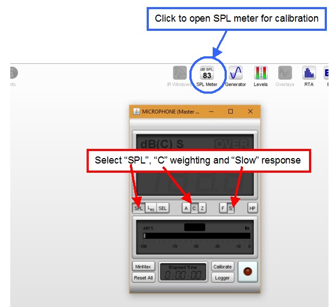Launch the RTA analyzer icon
The width and height of the screenshot is (335, 307).
click(308, 76)
